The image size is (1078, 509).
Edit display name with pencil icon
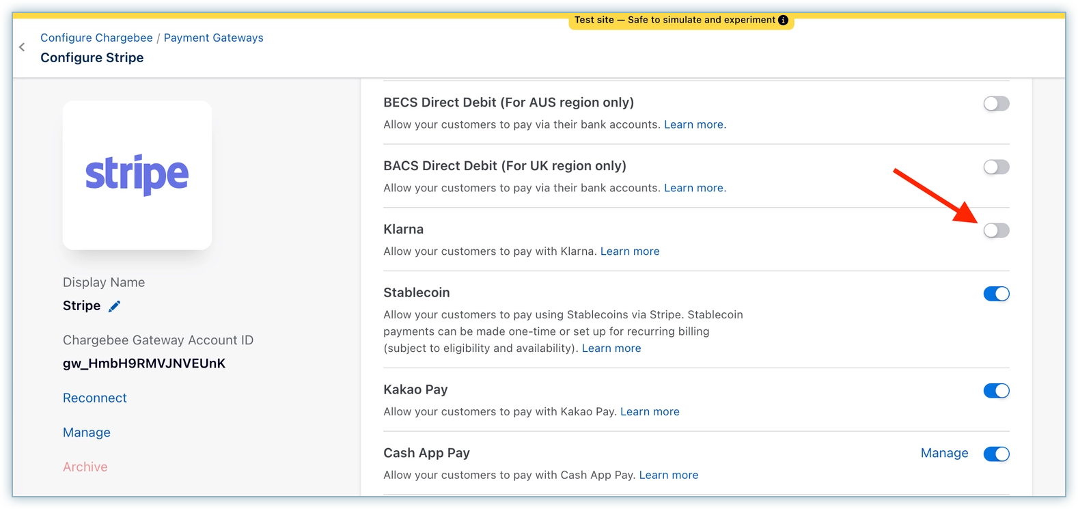tap(115, 306)
